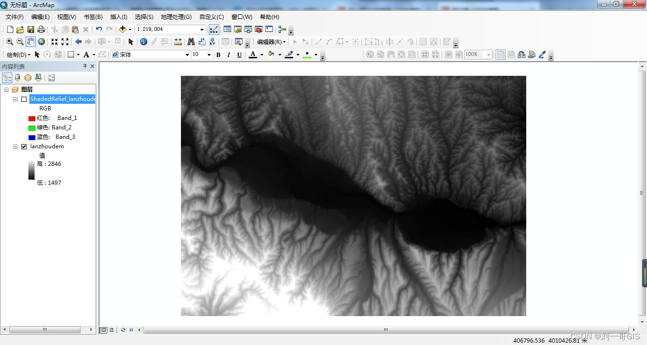Click the blue Band_3 color swatch
This screenshot has width=647, height=345.
pos(32,137)
